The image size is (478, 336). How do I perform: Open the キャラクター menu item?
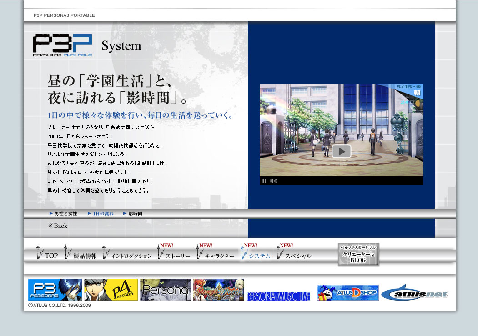(216, 252)
